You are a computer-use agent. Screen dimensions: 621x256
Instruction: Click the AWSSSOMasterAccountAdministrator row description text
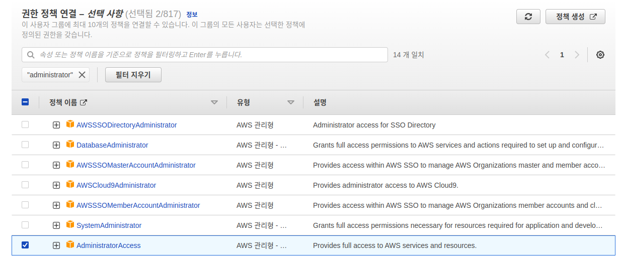coord(458,165)
